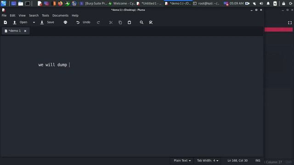This screenshot has width=294, height=165.
Task: Click the 05:09 AM clock
Action: tap(237, 3)
